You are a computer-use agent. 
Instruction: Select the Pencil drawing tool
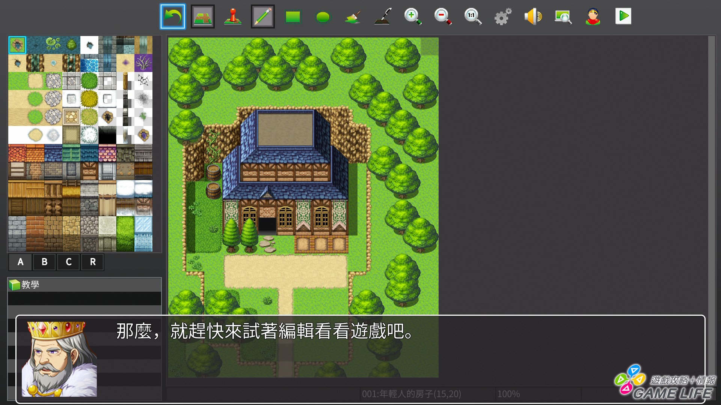(263, 16)
